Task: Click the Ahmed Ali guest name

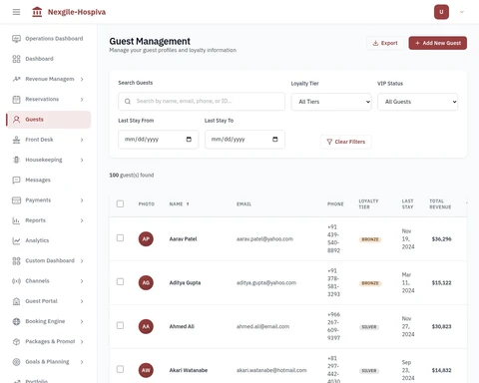Action: tap(182, 326)
